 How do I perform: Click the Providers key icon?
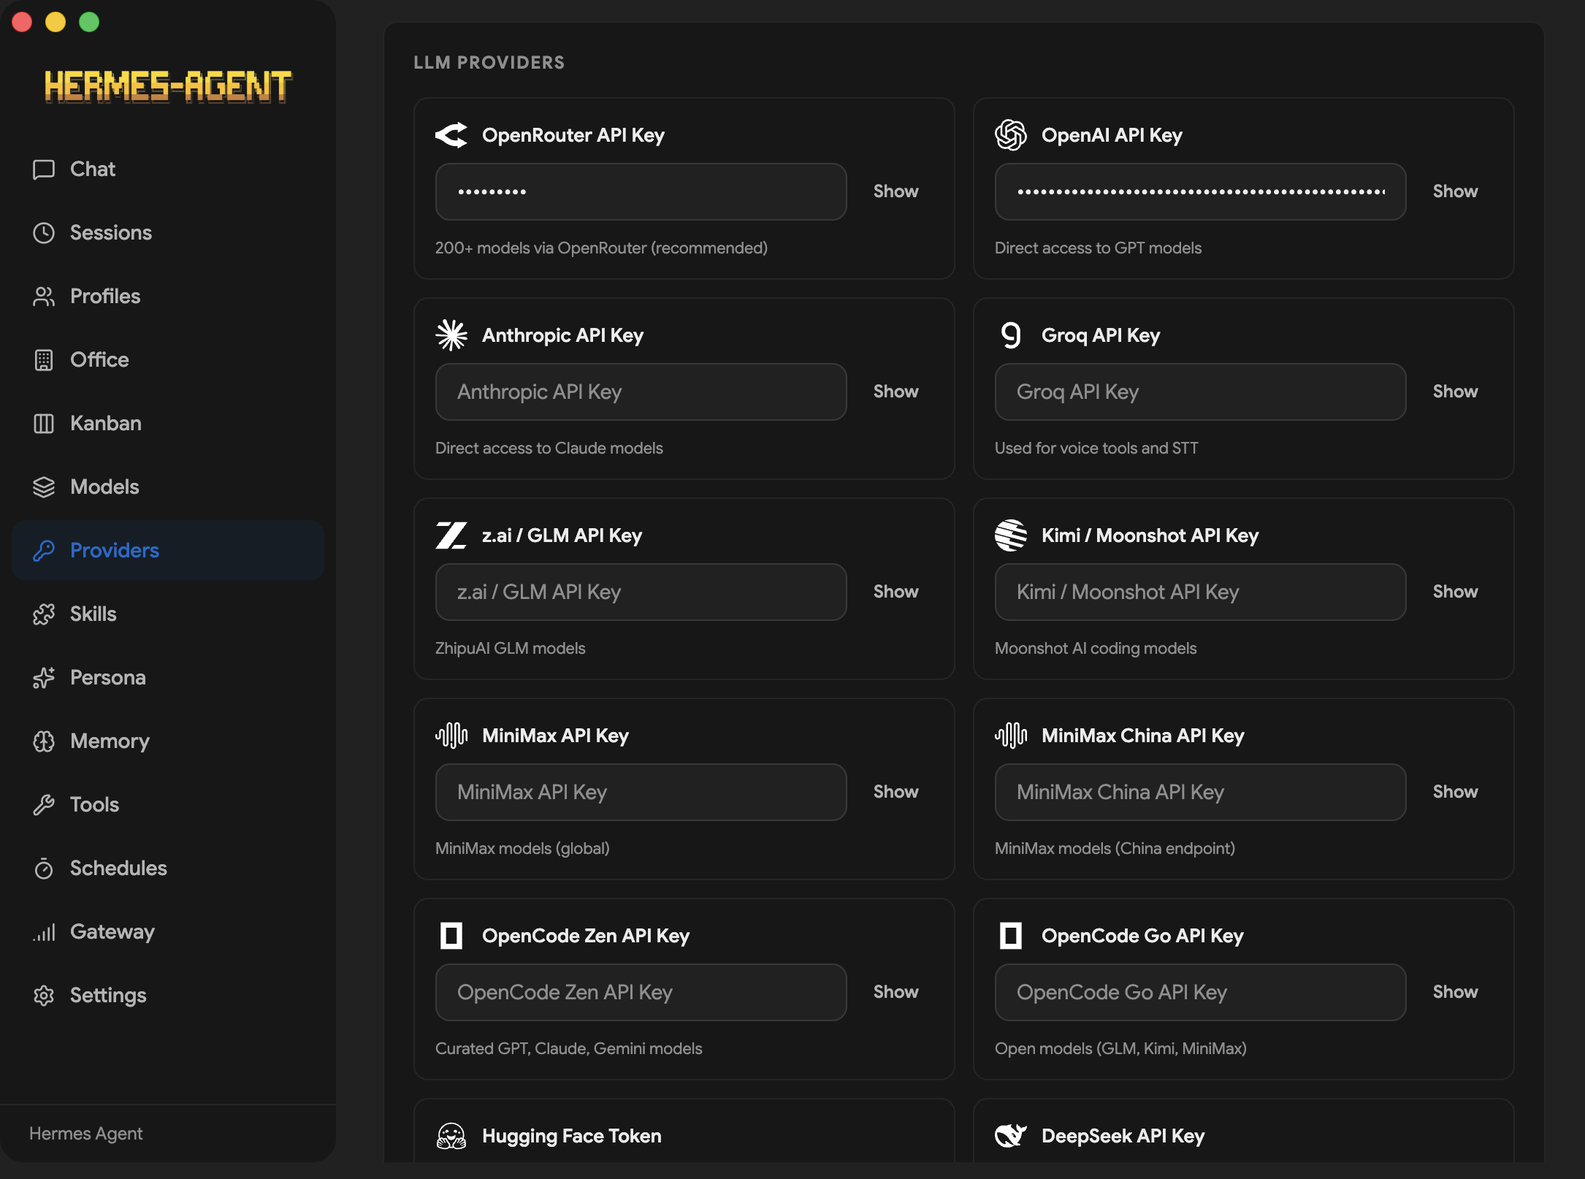[44, 551]
